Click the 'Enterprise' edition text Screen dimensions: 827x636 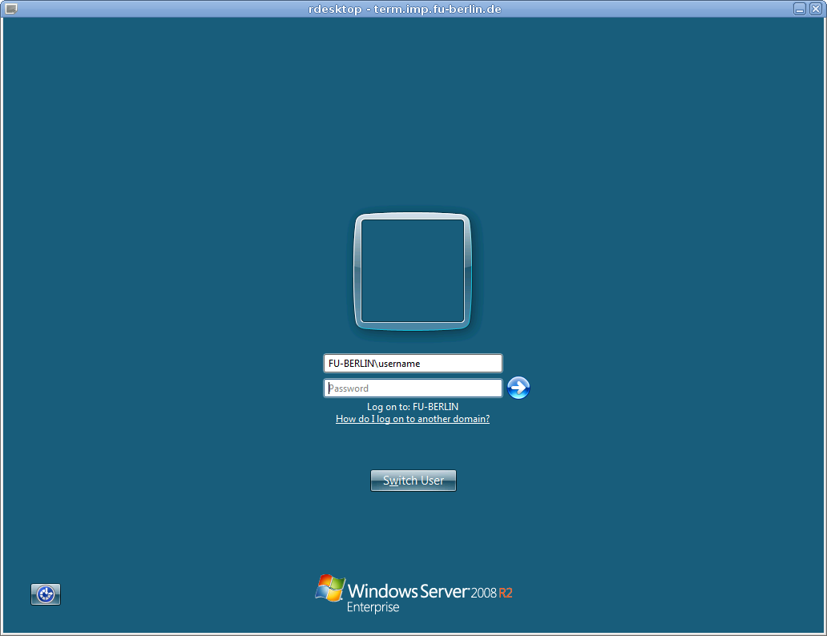point(373,608)
